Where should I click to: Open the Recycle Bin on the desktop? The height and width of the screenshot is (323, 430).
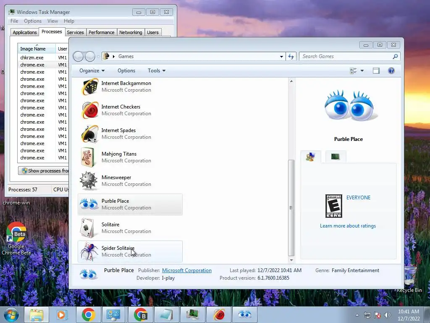pyautogui.click(x=409, y=279)
